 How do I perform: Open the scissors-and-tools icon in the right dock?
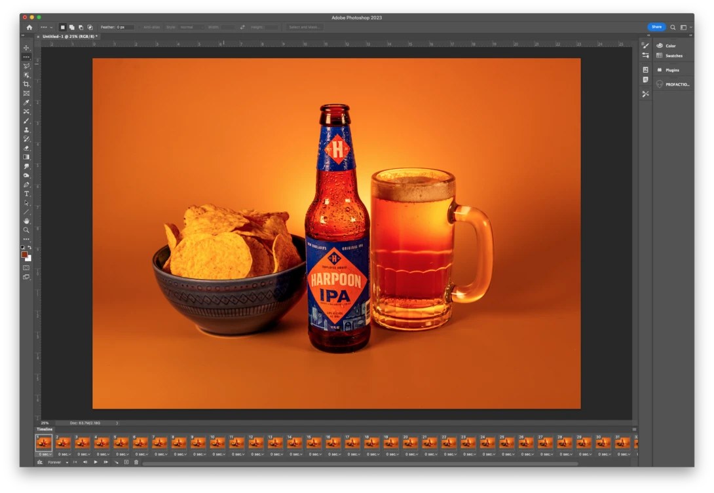(645, 94)
